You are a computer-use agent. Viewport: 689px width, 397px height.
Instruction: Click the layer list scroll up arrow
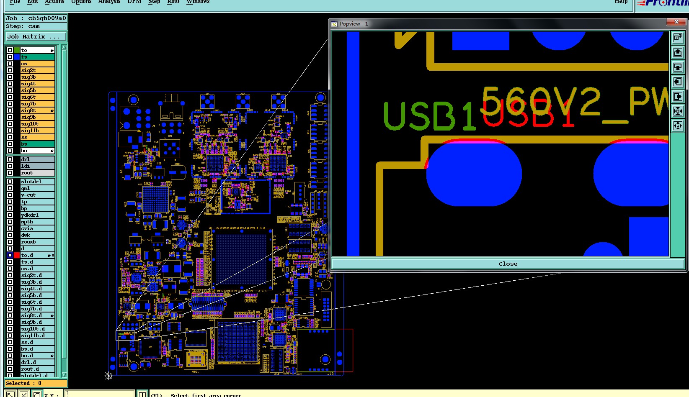point(64,47)
